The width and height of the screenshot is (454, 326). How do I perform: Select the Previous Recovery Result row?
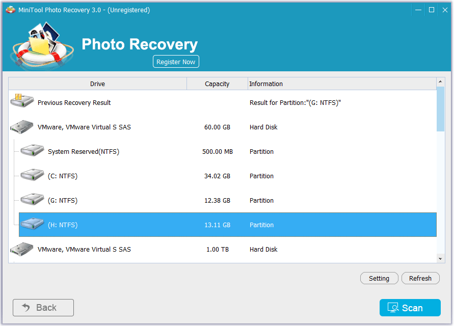click(x=222, y=102)
